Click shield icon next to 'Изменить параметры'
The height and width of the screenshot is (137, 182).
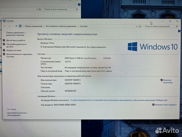coord(162,80)
